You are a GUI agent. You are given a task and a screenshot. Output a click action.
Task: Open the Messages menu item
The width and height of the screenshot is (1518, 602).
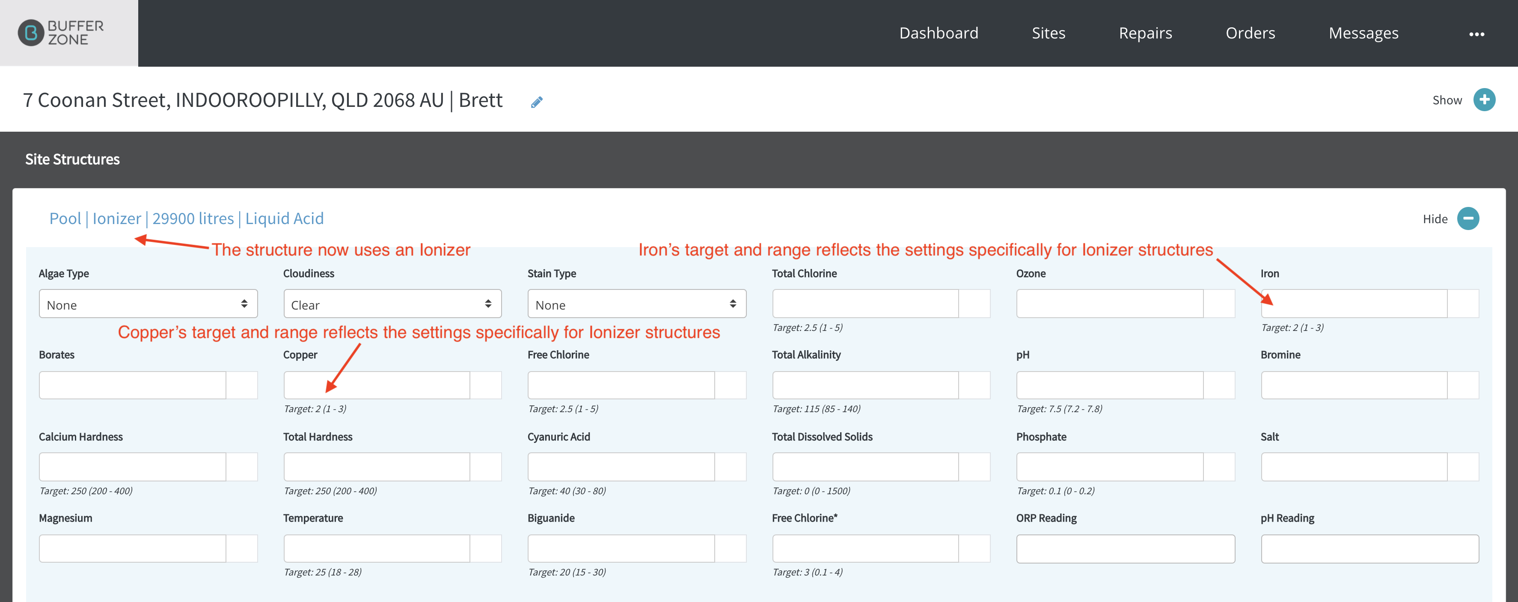coord(1363,33)
